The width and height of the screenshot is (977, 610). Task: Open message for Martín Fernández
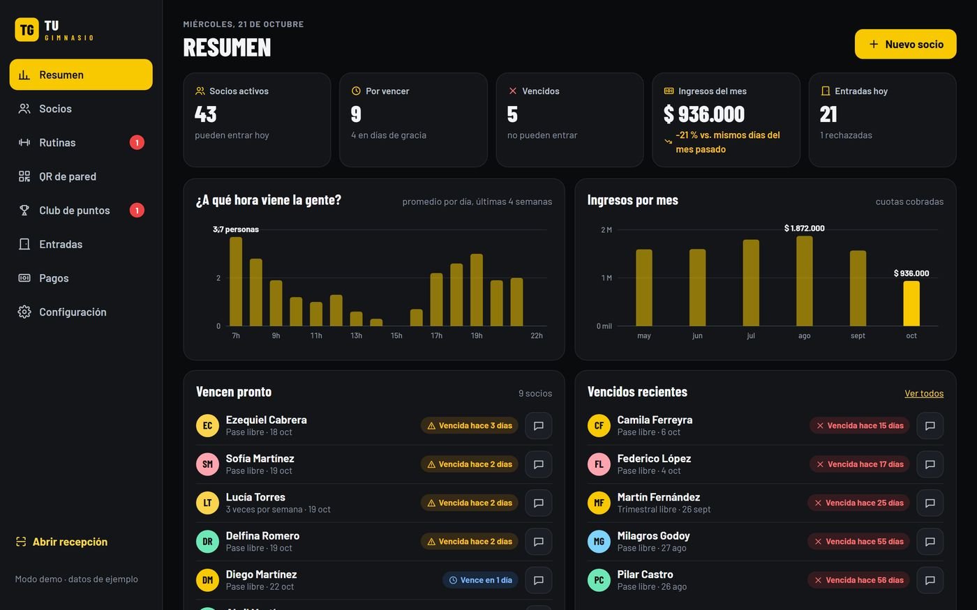click(930, 503)
